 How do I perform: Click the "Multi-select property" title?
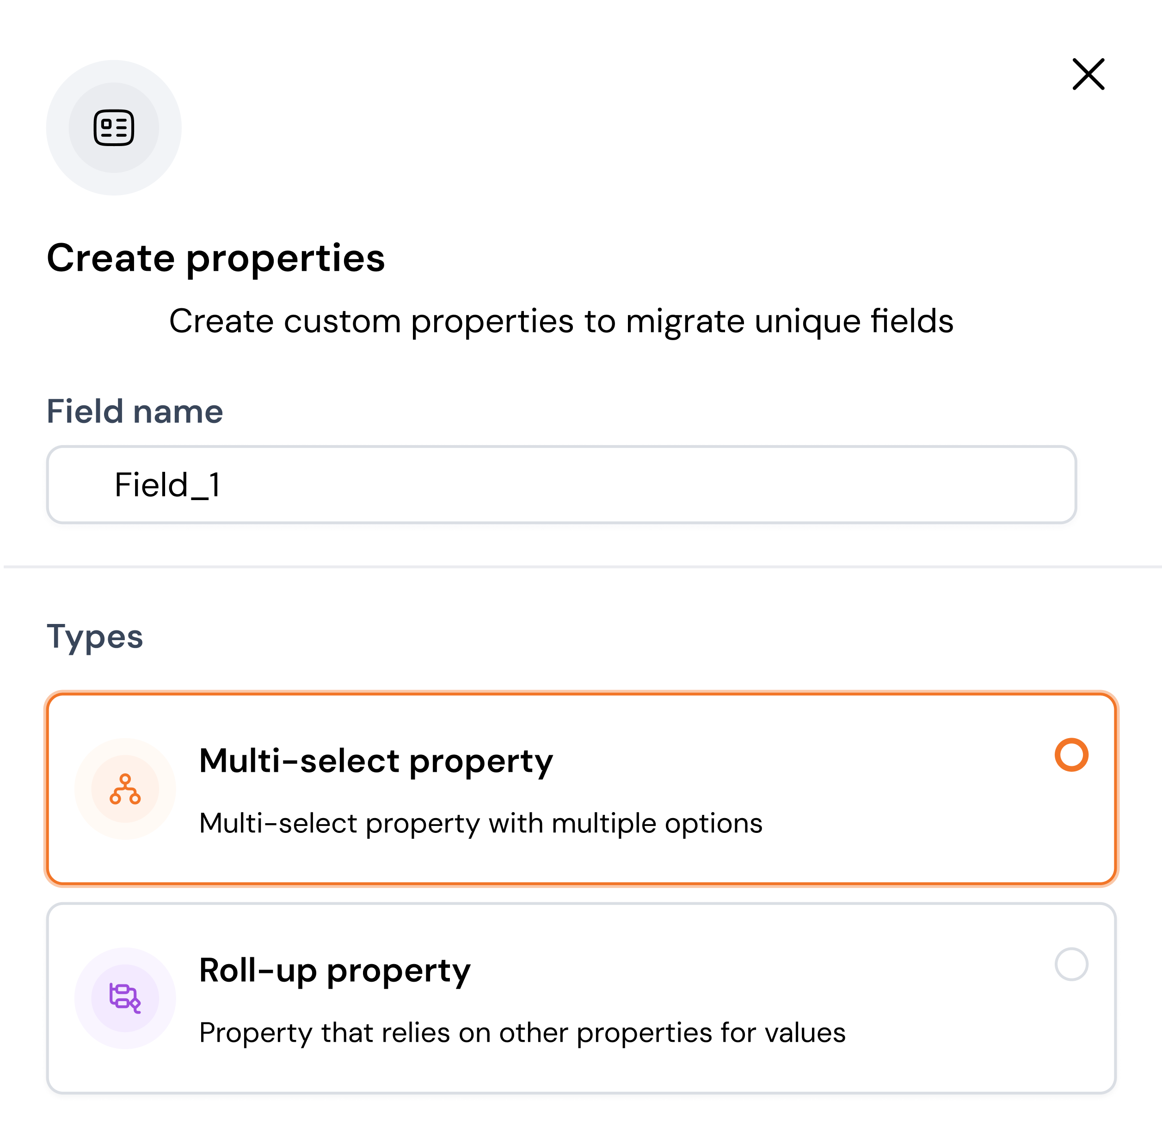tap(375, 761)
